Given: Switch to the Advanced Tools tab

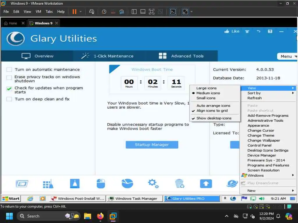Looking at the screenshot, I should point(181,56).
